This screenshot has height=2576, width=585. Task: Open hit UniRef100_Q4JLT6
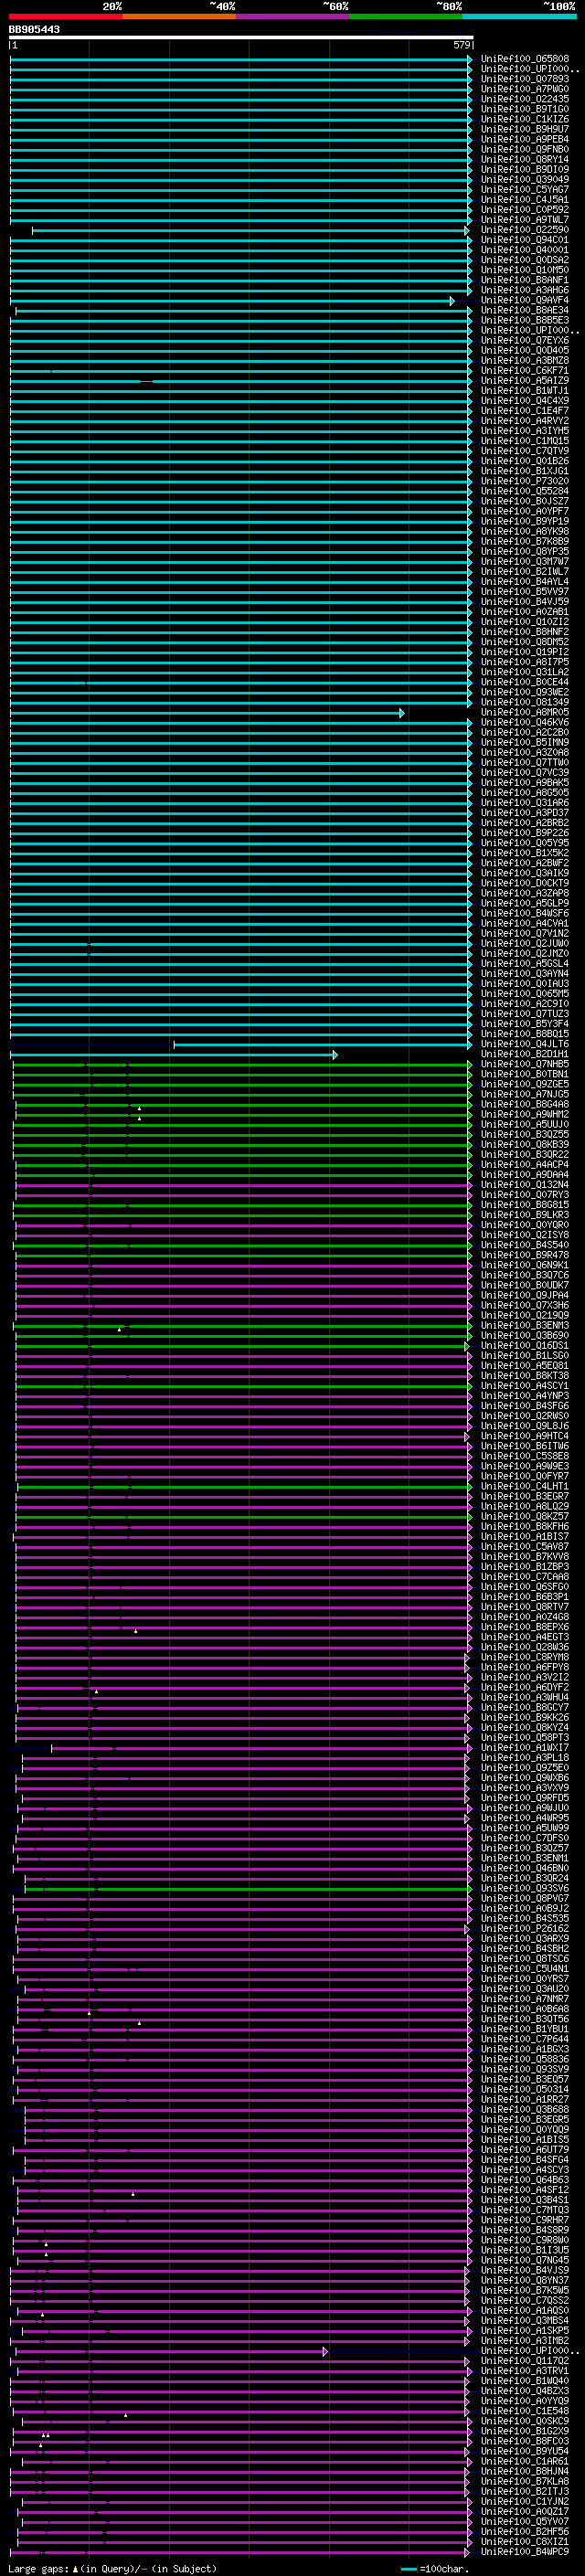(525, 1044)
